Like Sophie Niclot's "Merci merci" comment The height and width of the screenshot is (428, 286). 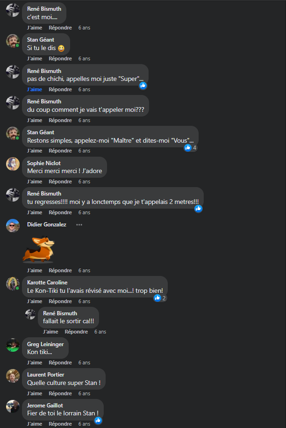click(35, 182)
